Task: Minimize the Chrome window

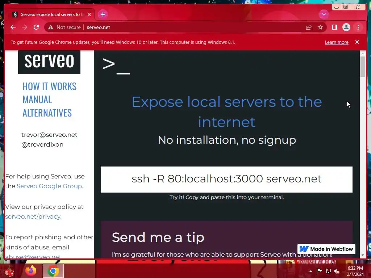Action: point(337,7)
